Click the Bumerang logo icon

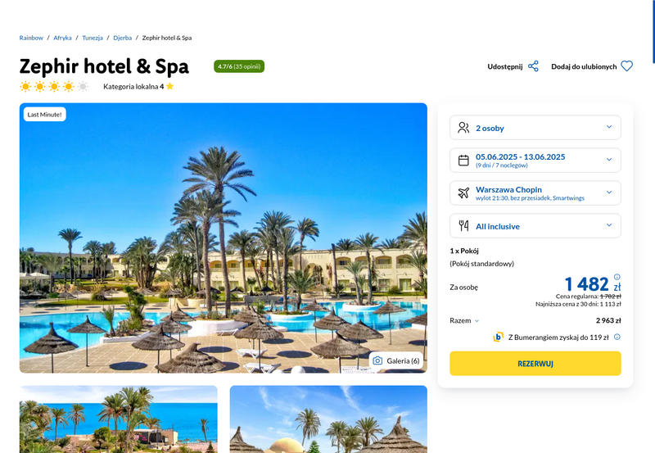[x=498, y=337]
